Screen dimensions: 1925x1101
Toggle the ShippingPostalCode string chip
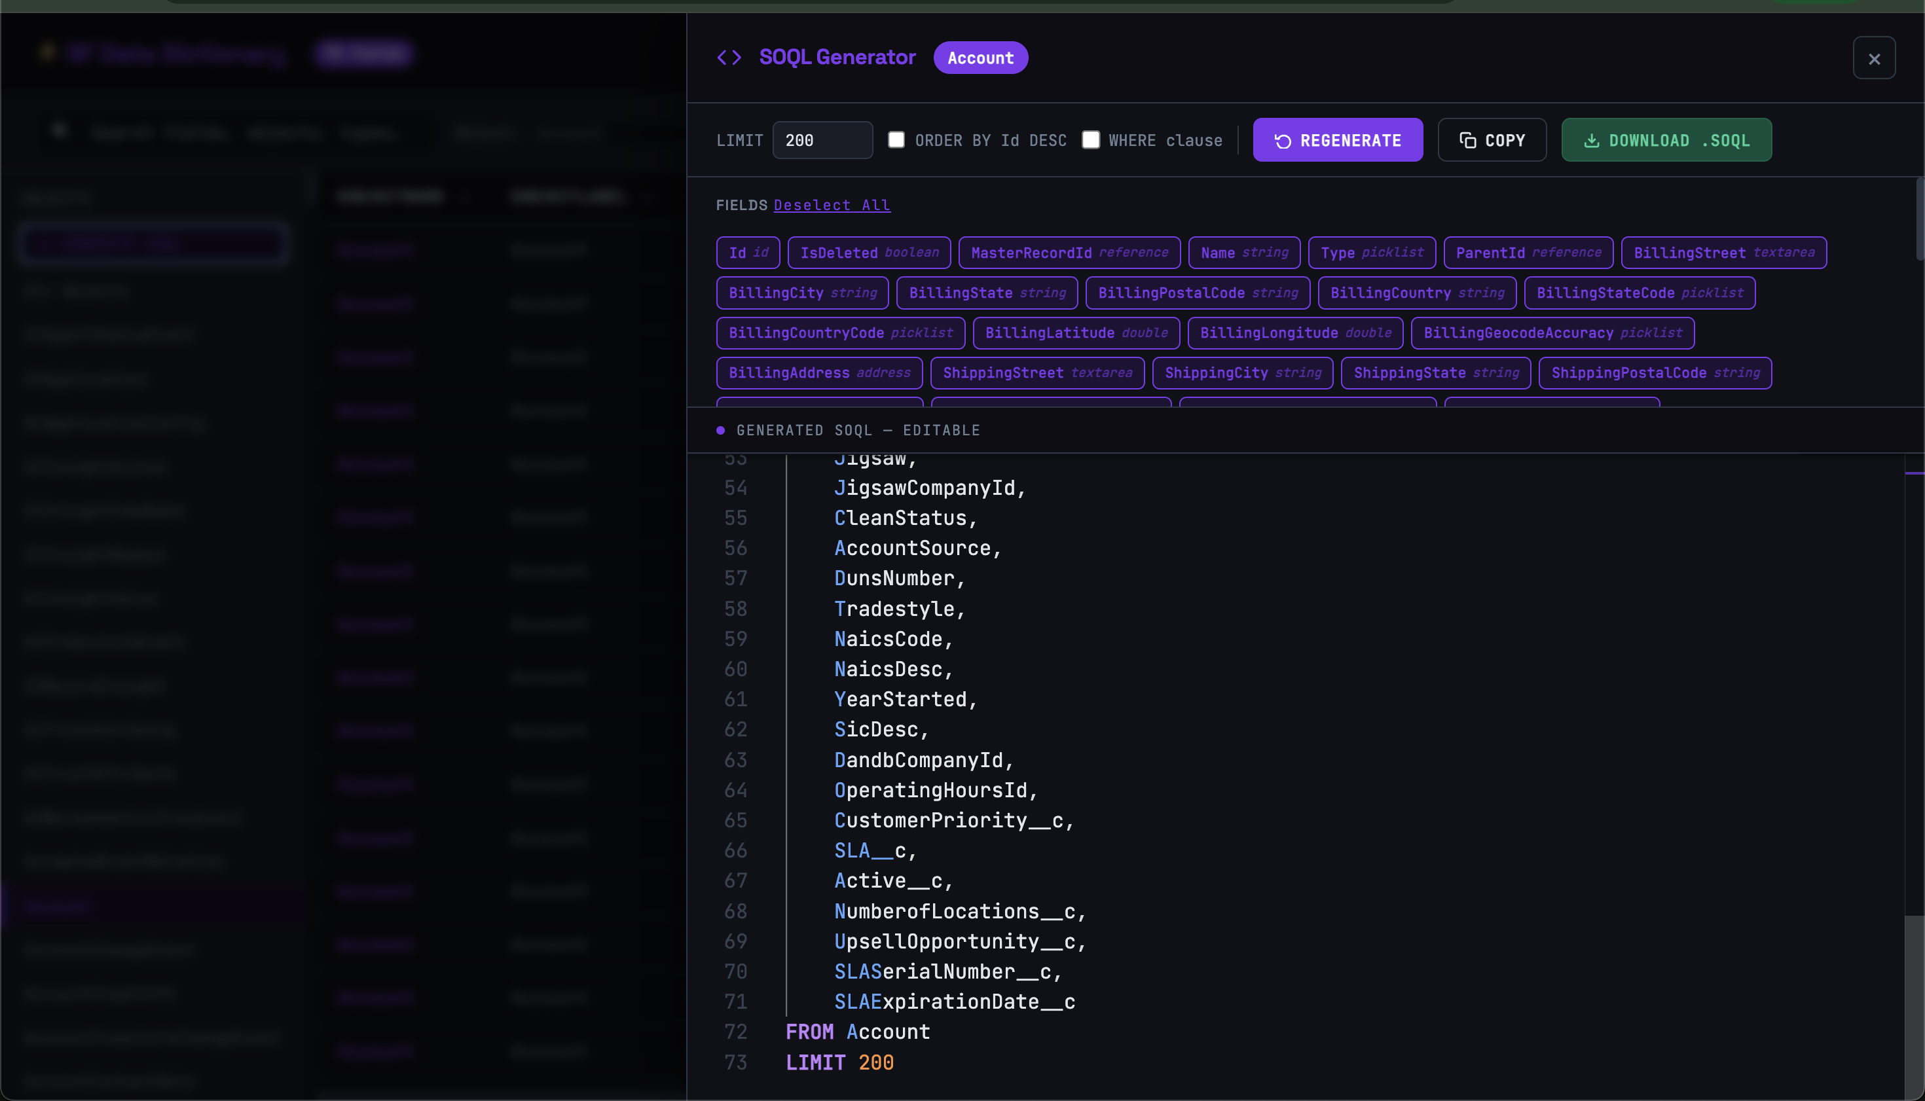1655,373
